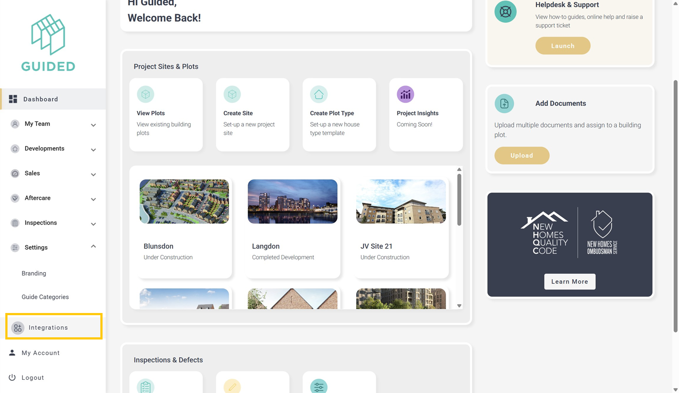Click the View Plots cube icon

point(145,94)
